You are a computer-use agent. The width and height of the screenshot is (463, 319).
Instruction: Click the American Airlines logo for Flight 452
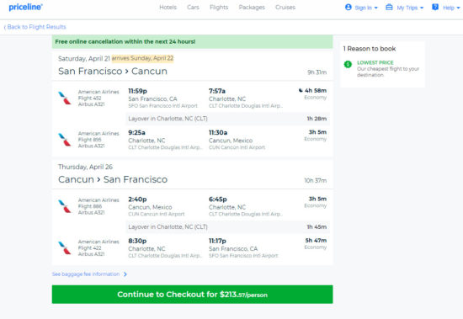click(65, 98)
